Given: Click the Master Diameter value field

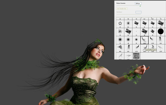Looking at the screenshot, I should coord(138,4).
